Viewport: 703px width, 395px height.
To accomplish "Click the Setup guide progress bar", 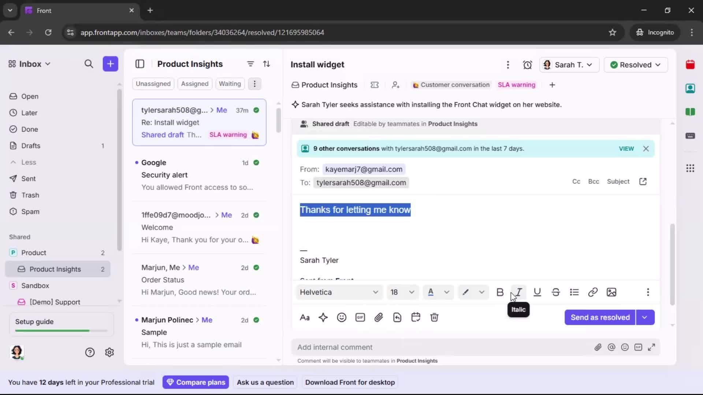I will pyautogui.click(x=60, y=330).
